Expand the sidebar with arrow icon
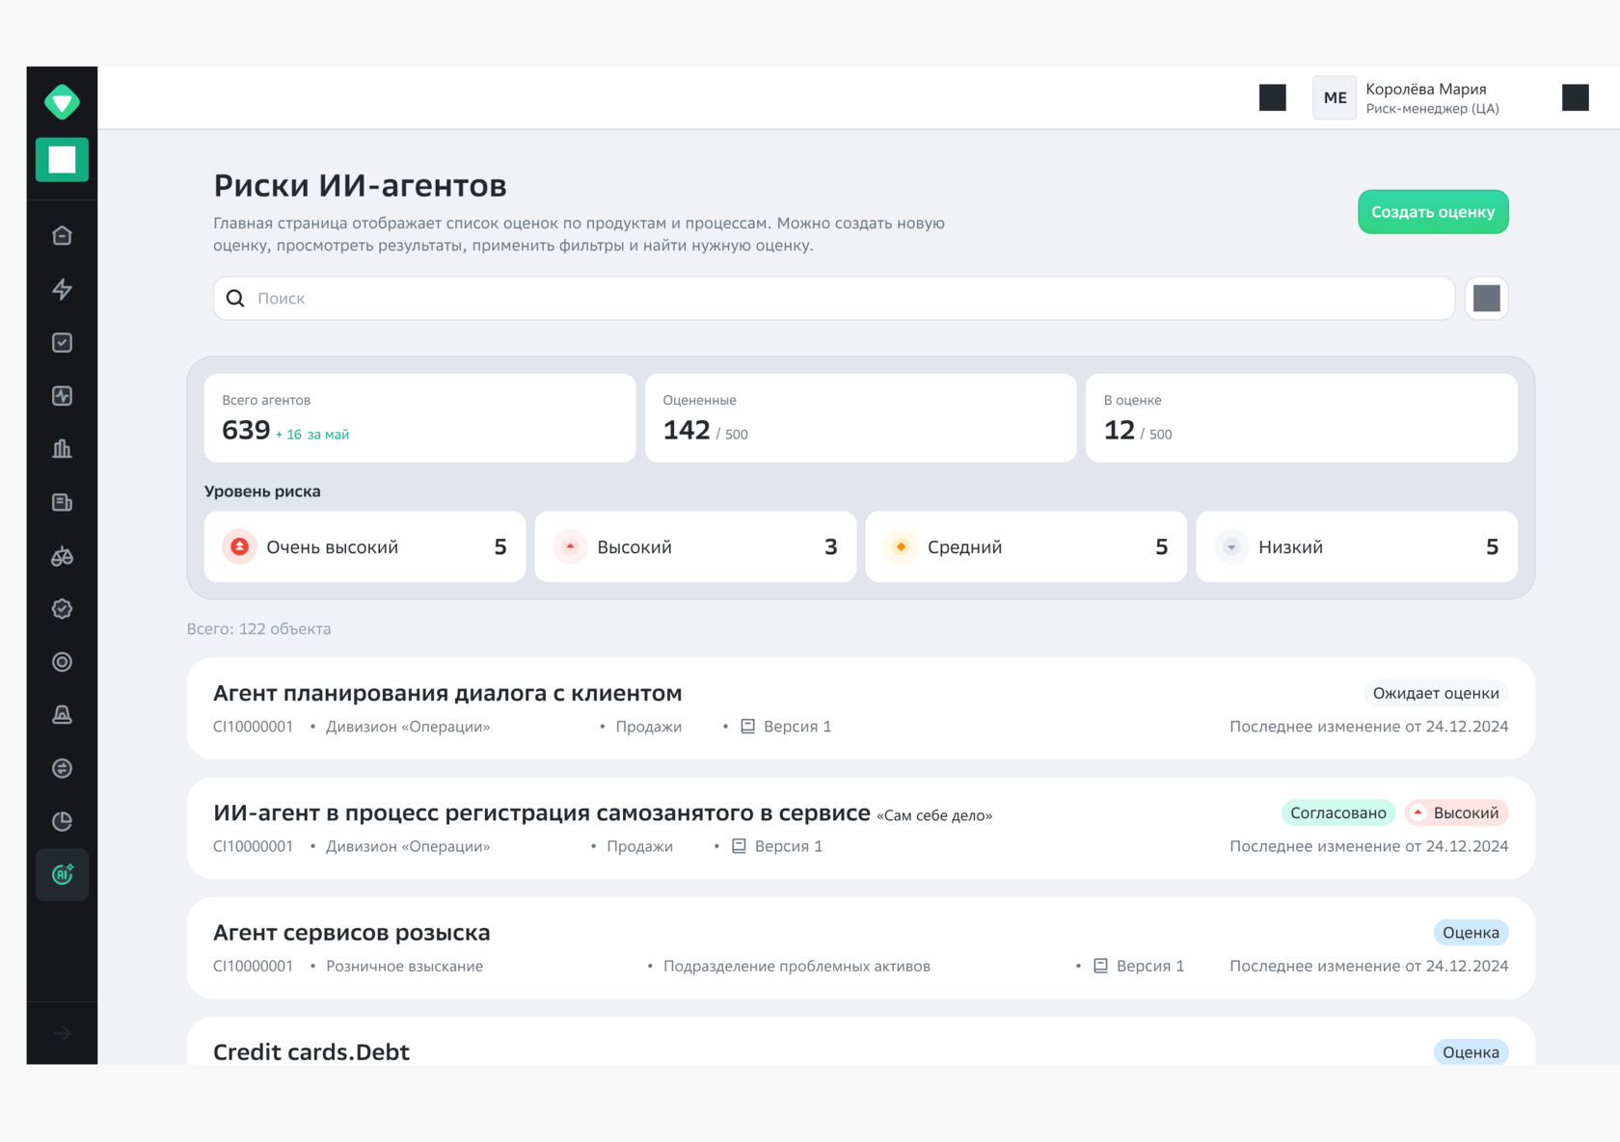1620x1142 pixels. point(62,1033)
